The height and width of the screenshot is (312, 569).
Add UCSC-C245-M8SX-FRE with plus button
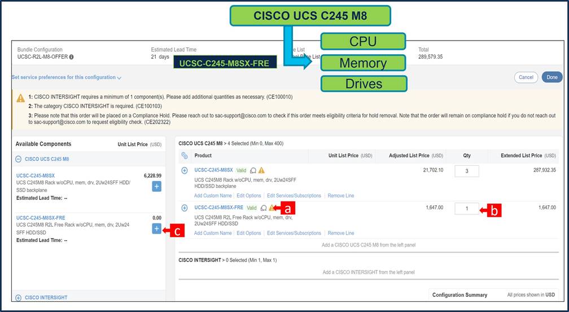pyautogui.click(x=156, y=228)
